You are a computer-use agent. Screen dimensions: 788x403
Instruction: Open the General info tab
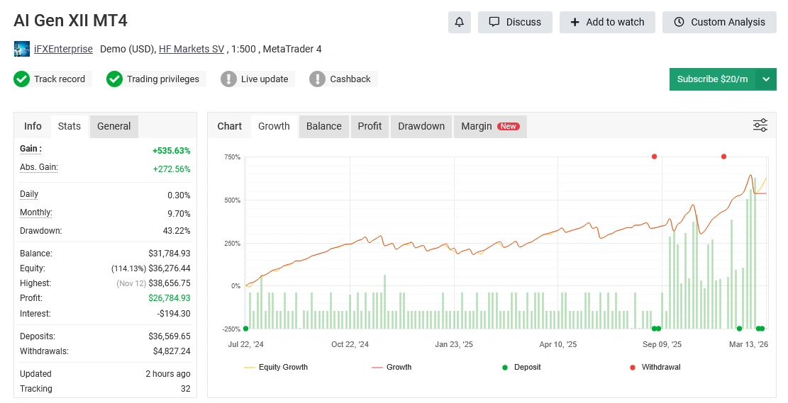(x=113, y=126)
